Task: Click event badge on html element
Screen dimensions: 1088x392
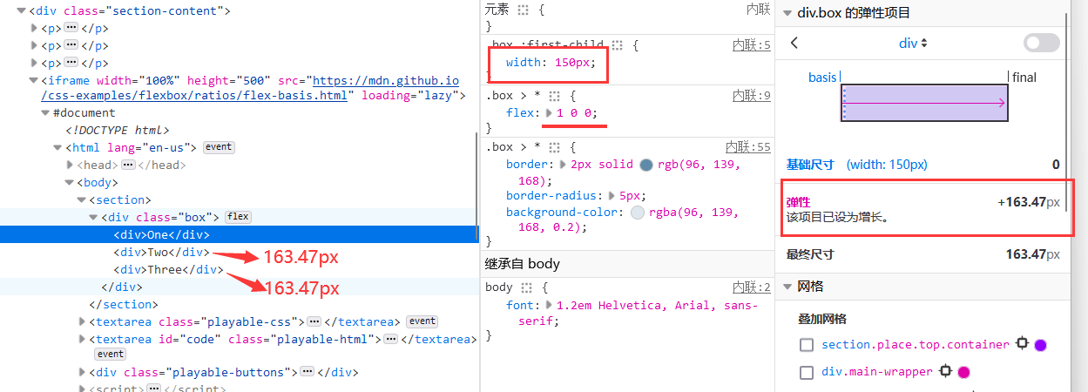Action: click(219, 147)
